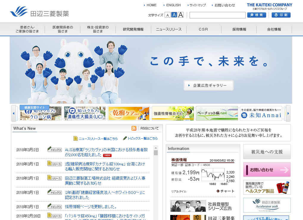303x220 pixels.
Task: Select the large font size A
Action: click(181, 15)
